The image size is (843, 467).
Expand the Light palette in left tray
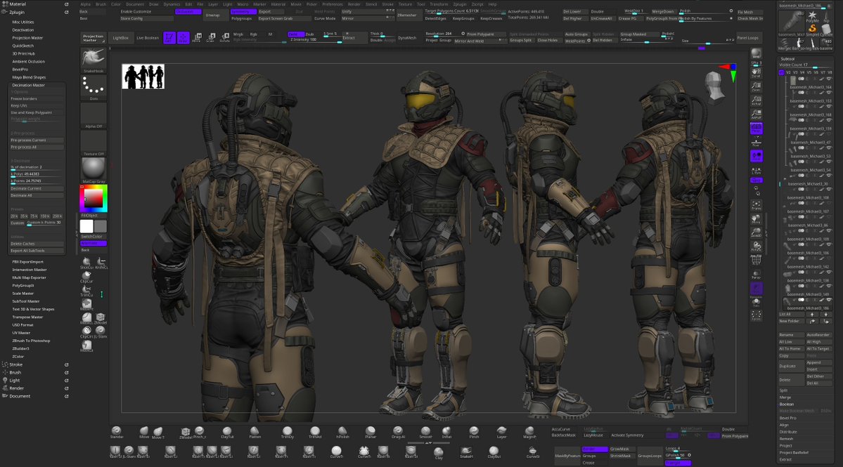click(x=15, y=380)
